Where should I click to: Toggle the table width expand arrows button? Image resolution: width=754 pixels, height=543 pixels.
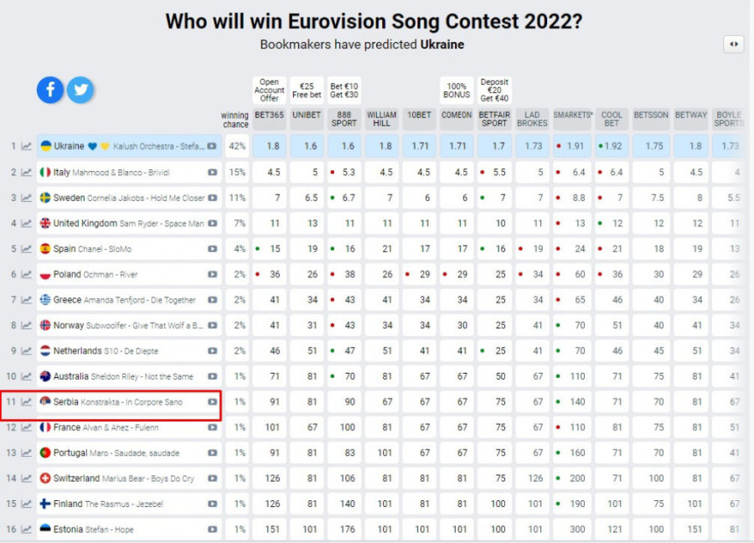(x=733, y=44)
